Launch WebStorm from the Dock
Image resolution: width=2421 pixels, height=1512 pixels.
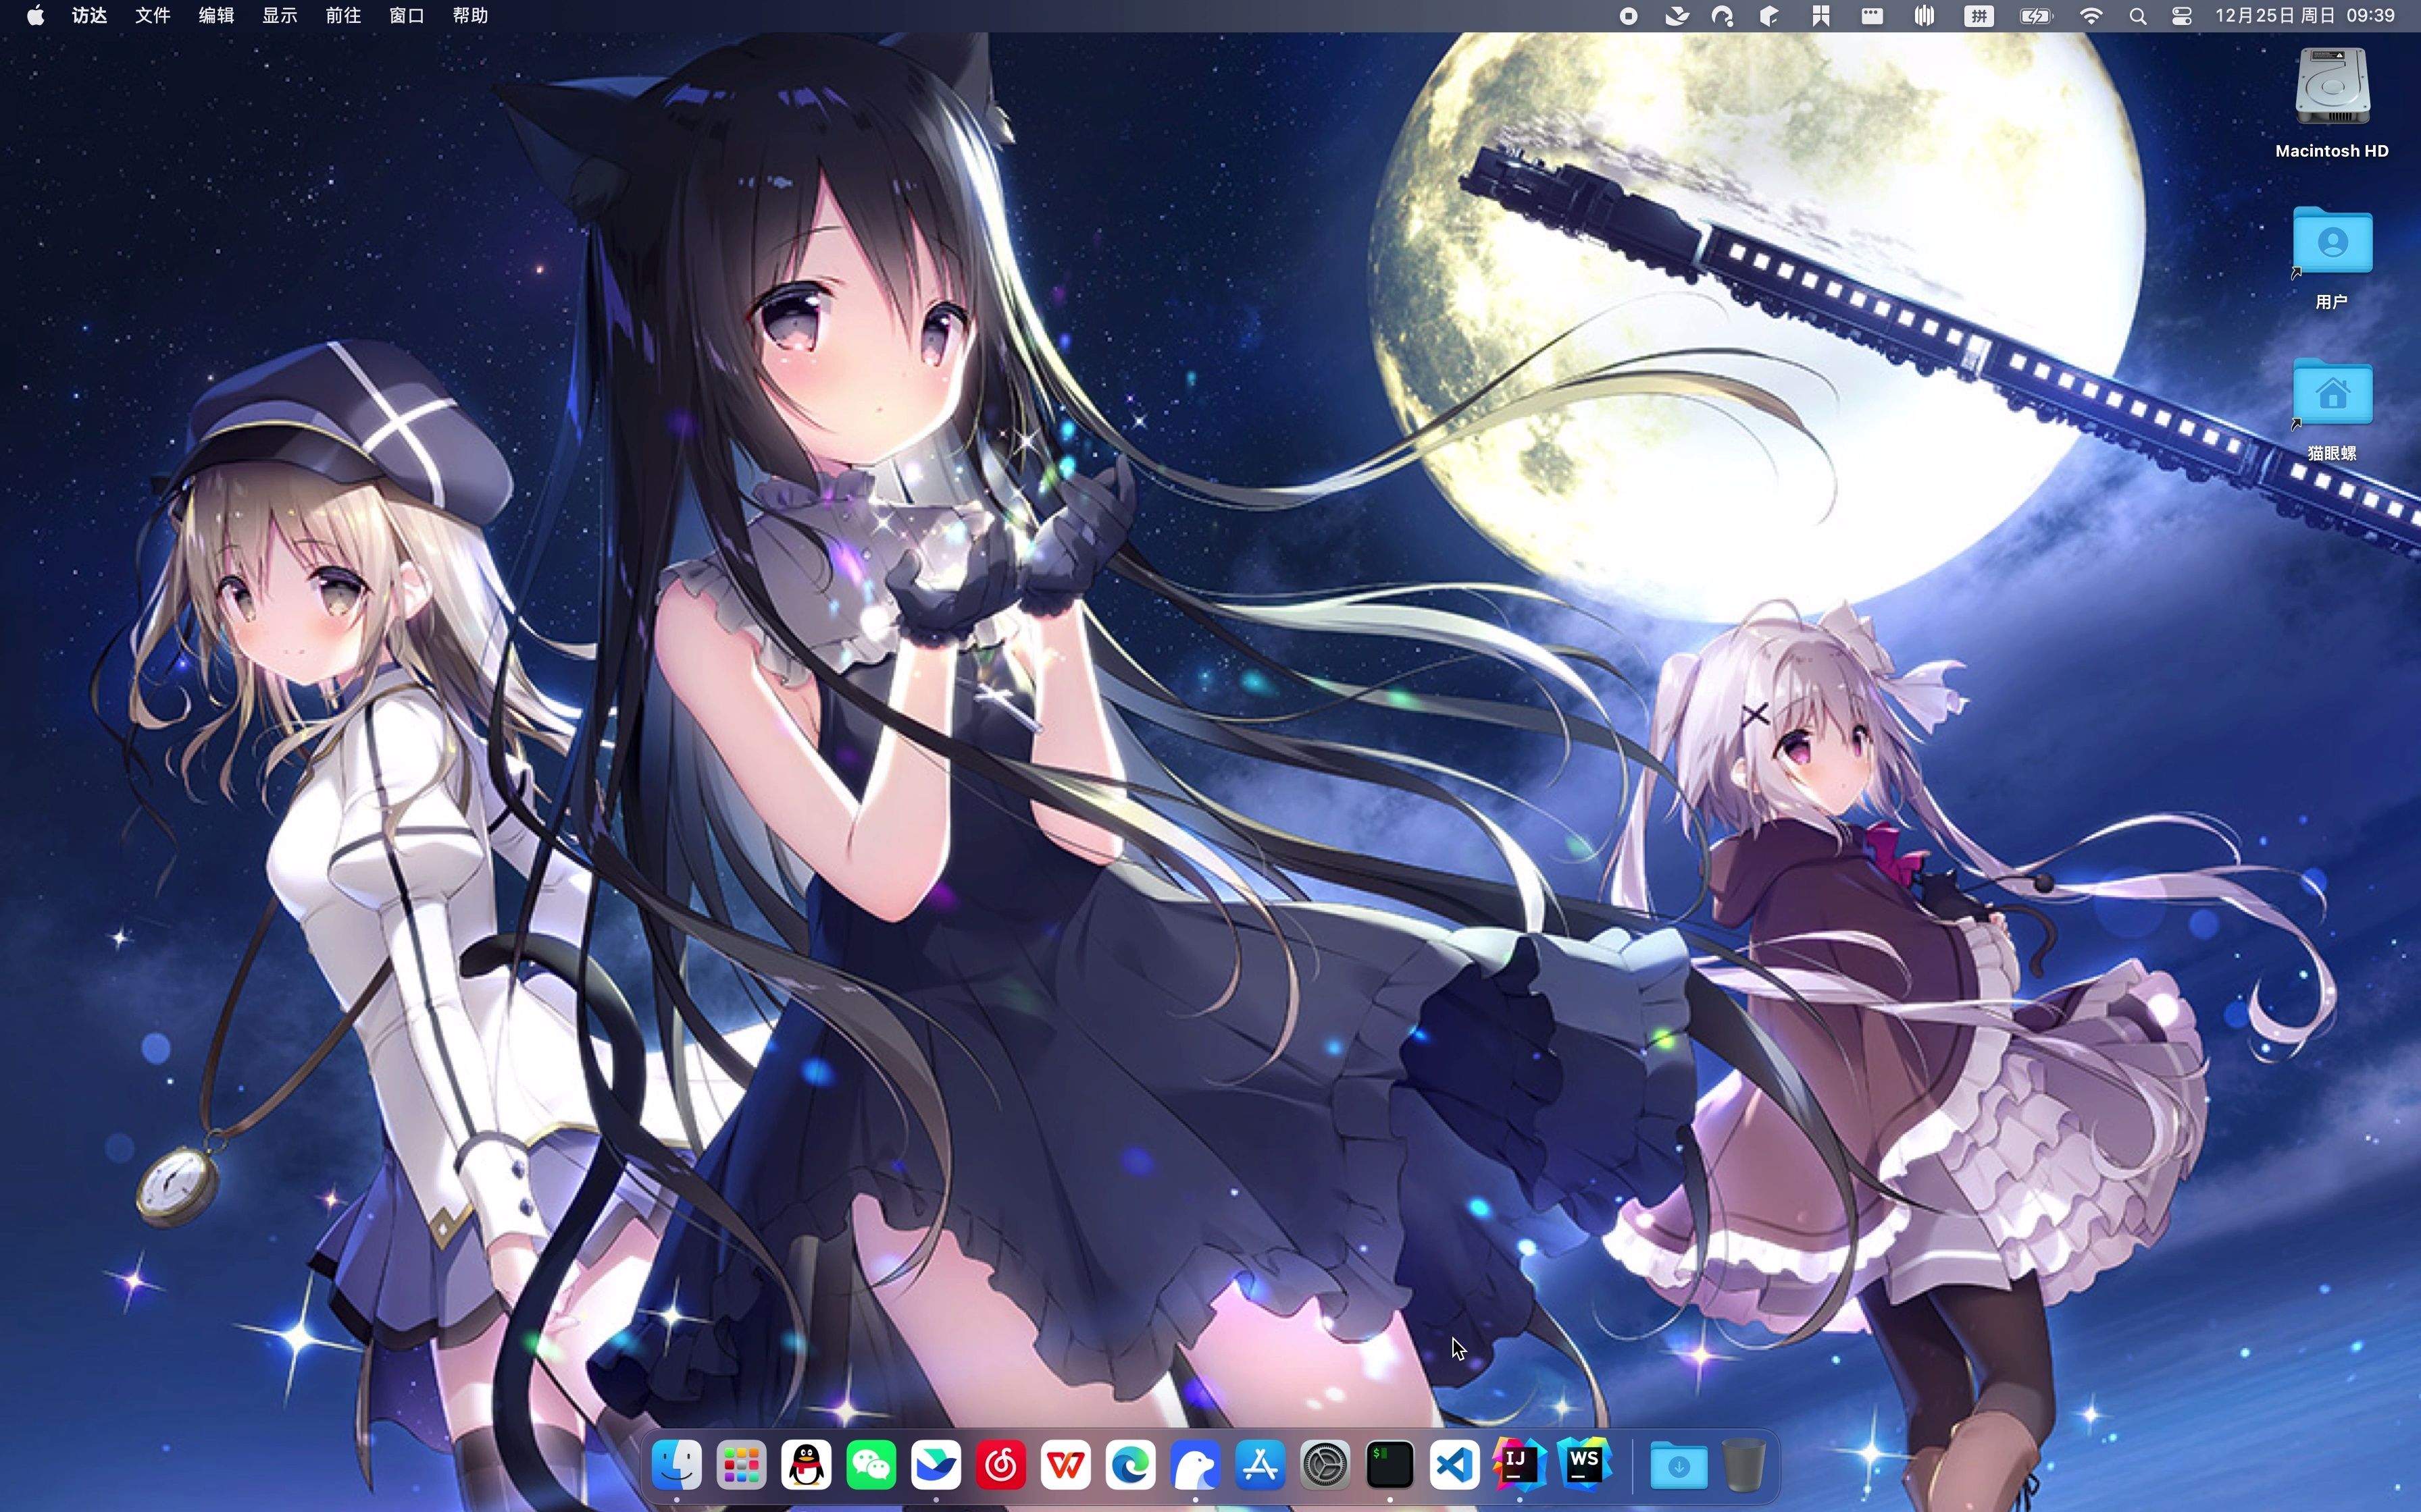pos(1583,1464)
